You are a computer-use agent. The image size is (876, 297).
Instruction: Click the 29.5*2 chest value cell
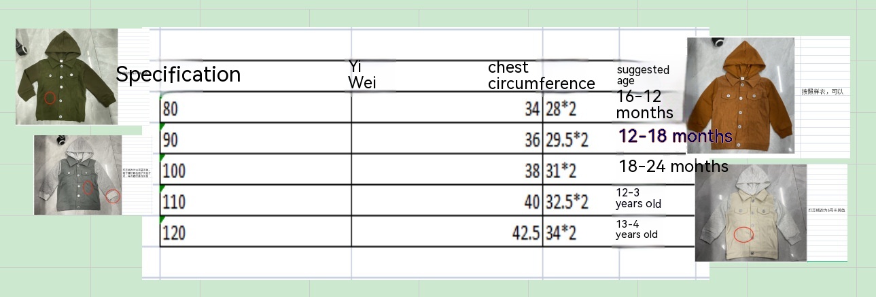(565, 140)
